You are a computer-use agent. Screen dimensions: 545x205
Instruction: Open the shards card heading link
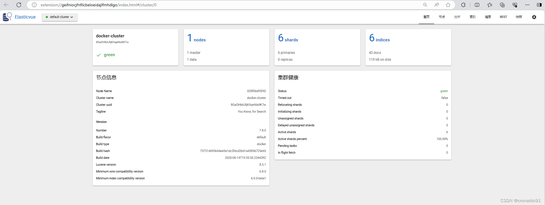[x=288, y=38]
